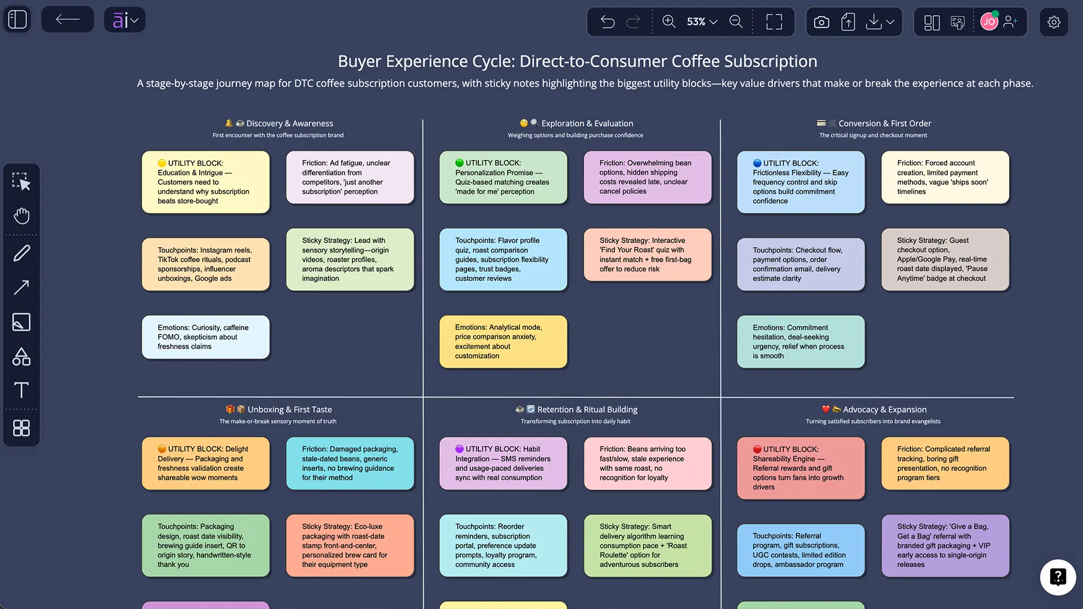Click the back arrow button

(x=68, y=20)
